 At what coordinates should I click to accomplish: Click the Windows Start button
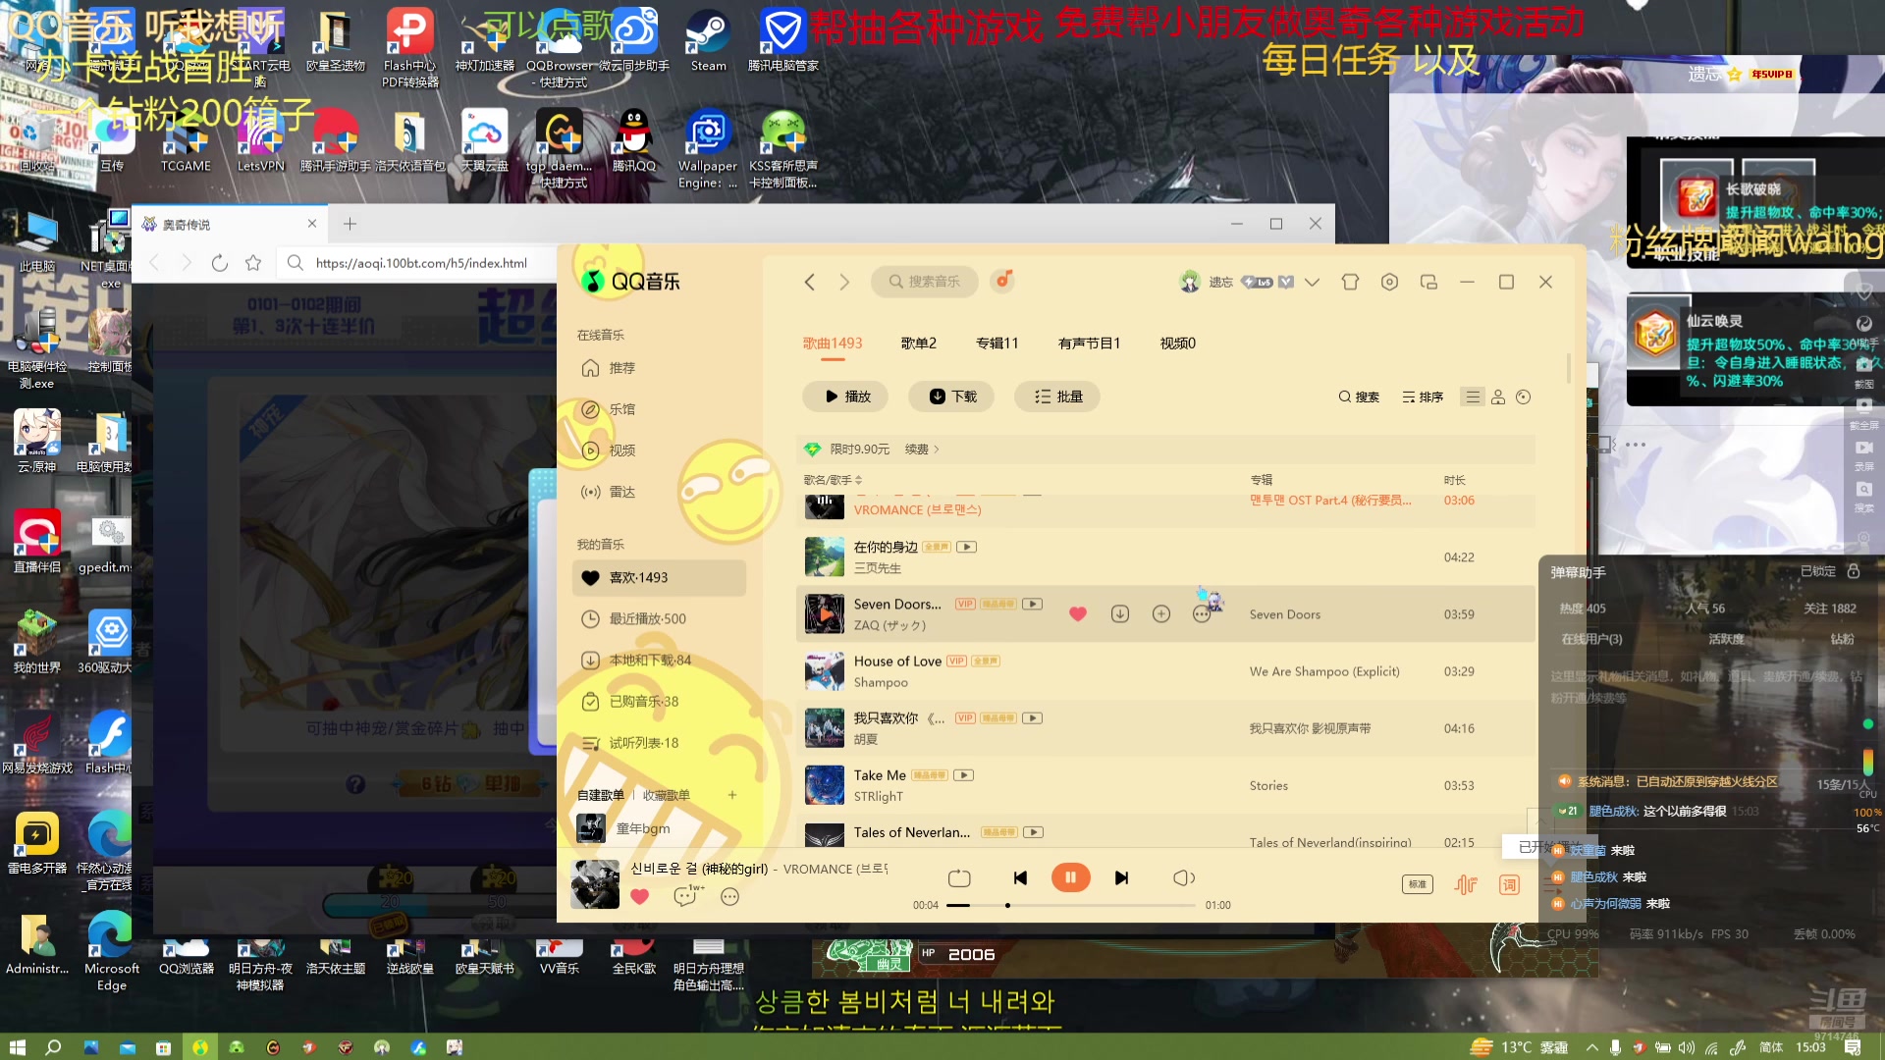[17, 1047]
